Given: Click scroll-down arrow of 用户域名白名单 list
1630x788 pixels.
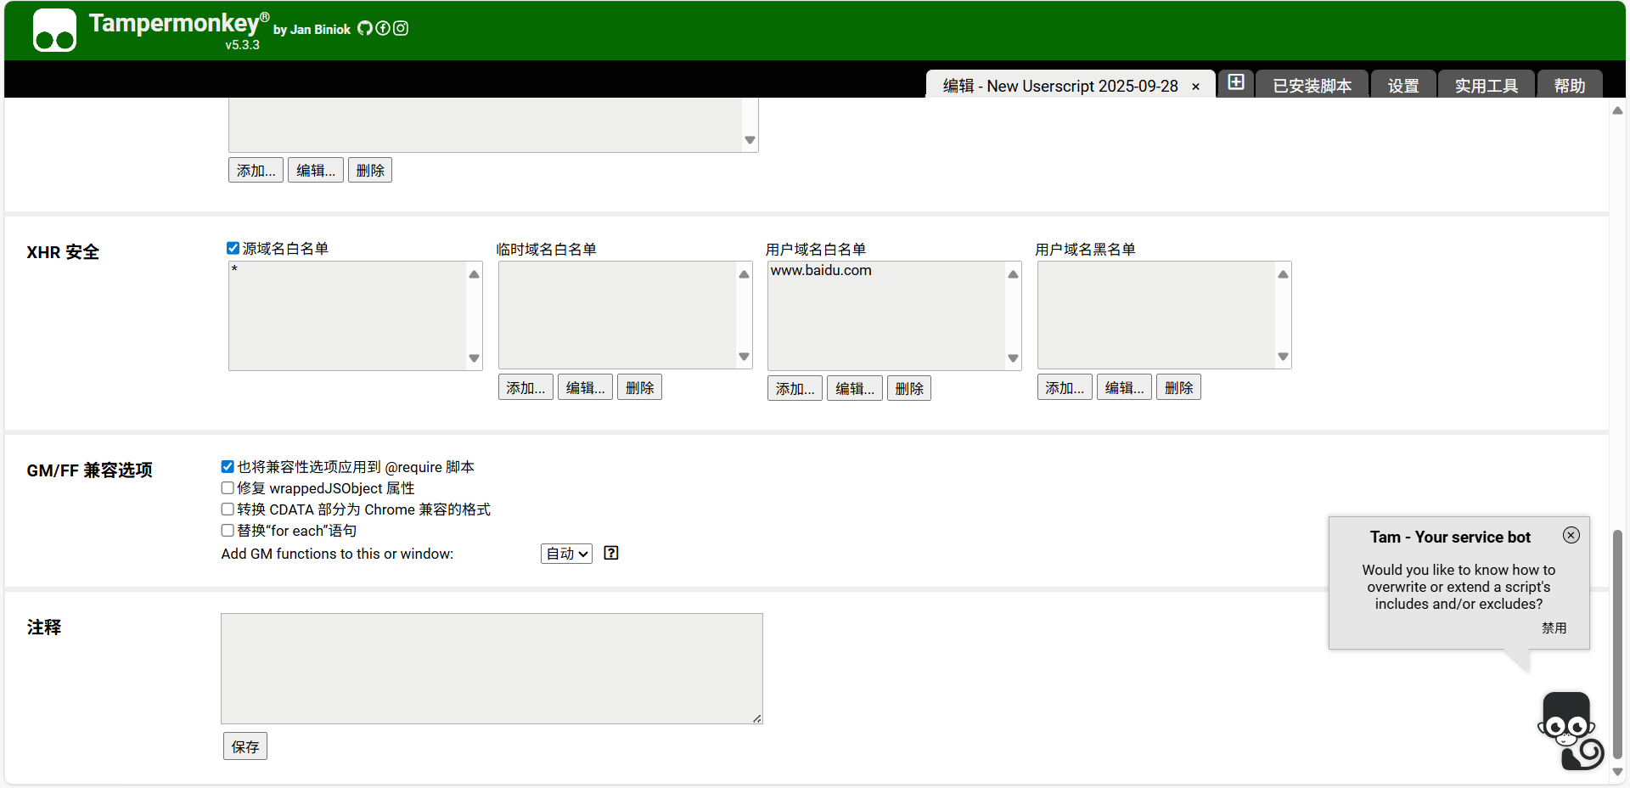Looking at the screenshot, I should click(1013, 358).
